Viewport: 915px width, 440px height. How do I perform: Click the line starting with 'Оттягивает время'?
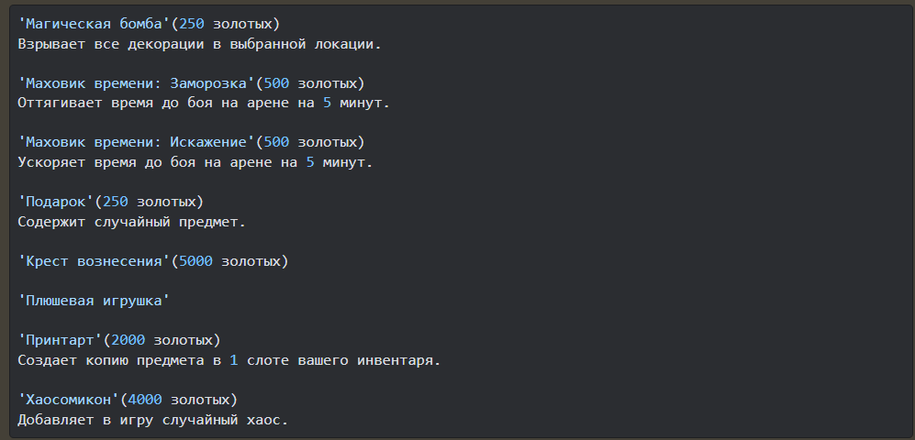tap(203, 103)
